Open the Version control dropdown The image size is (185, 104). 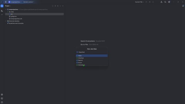[29, 2]
